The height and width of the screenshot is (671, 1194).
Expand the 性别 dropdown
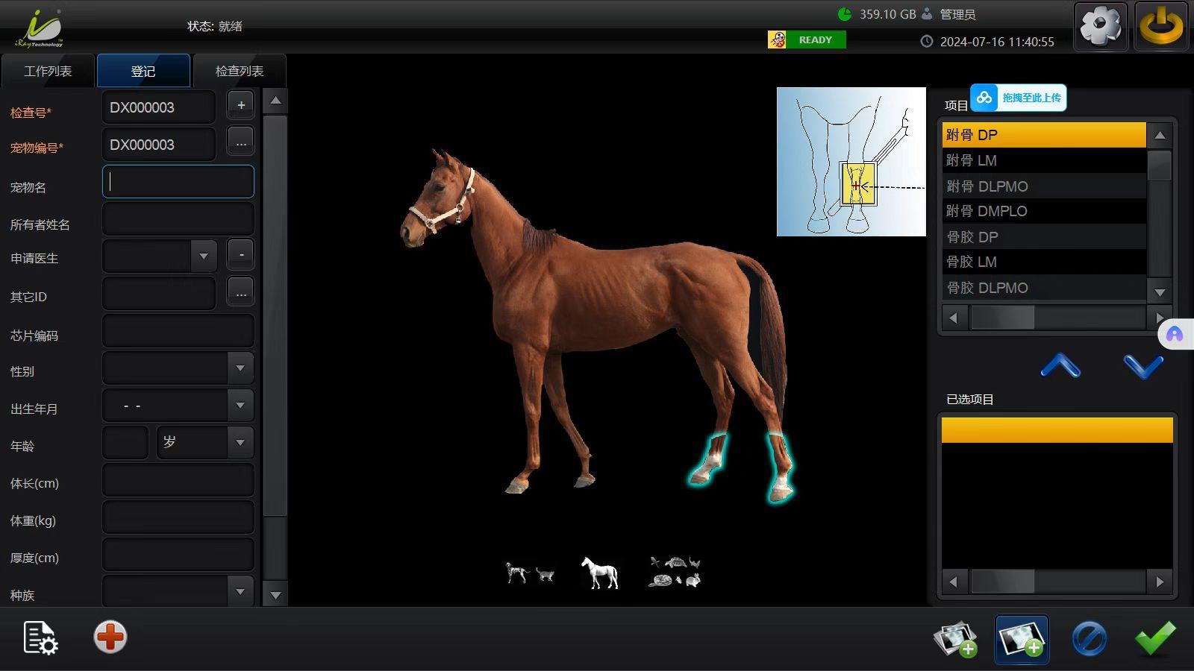click(x=240, y=368)
